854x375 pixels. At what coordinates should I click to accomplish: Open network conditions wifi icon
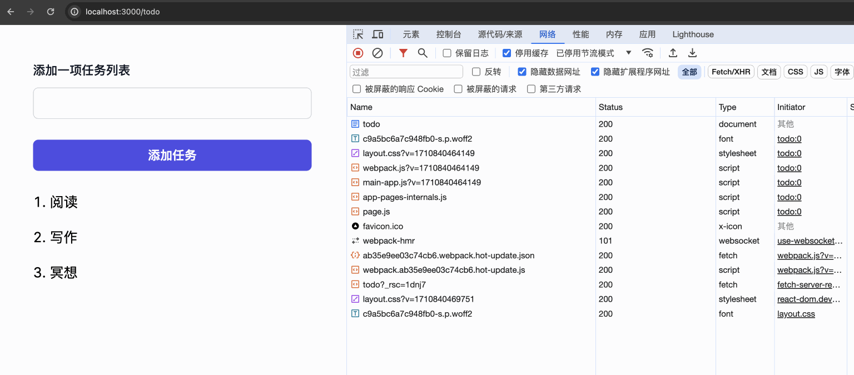pos(648,53)
